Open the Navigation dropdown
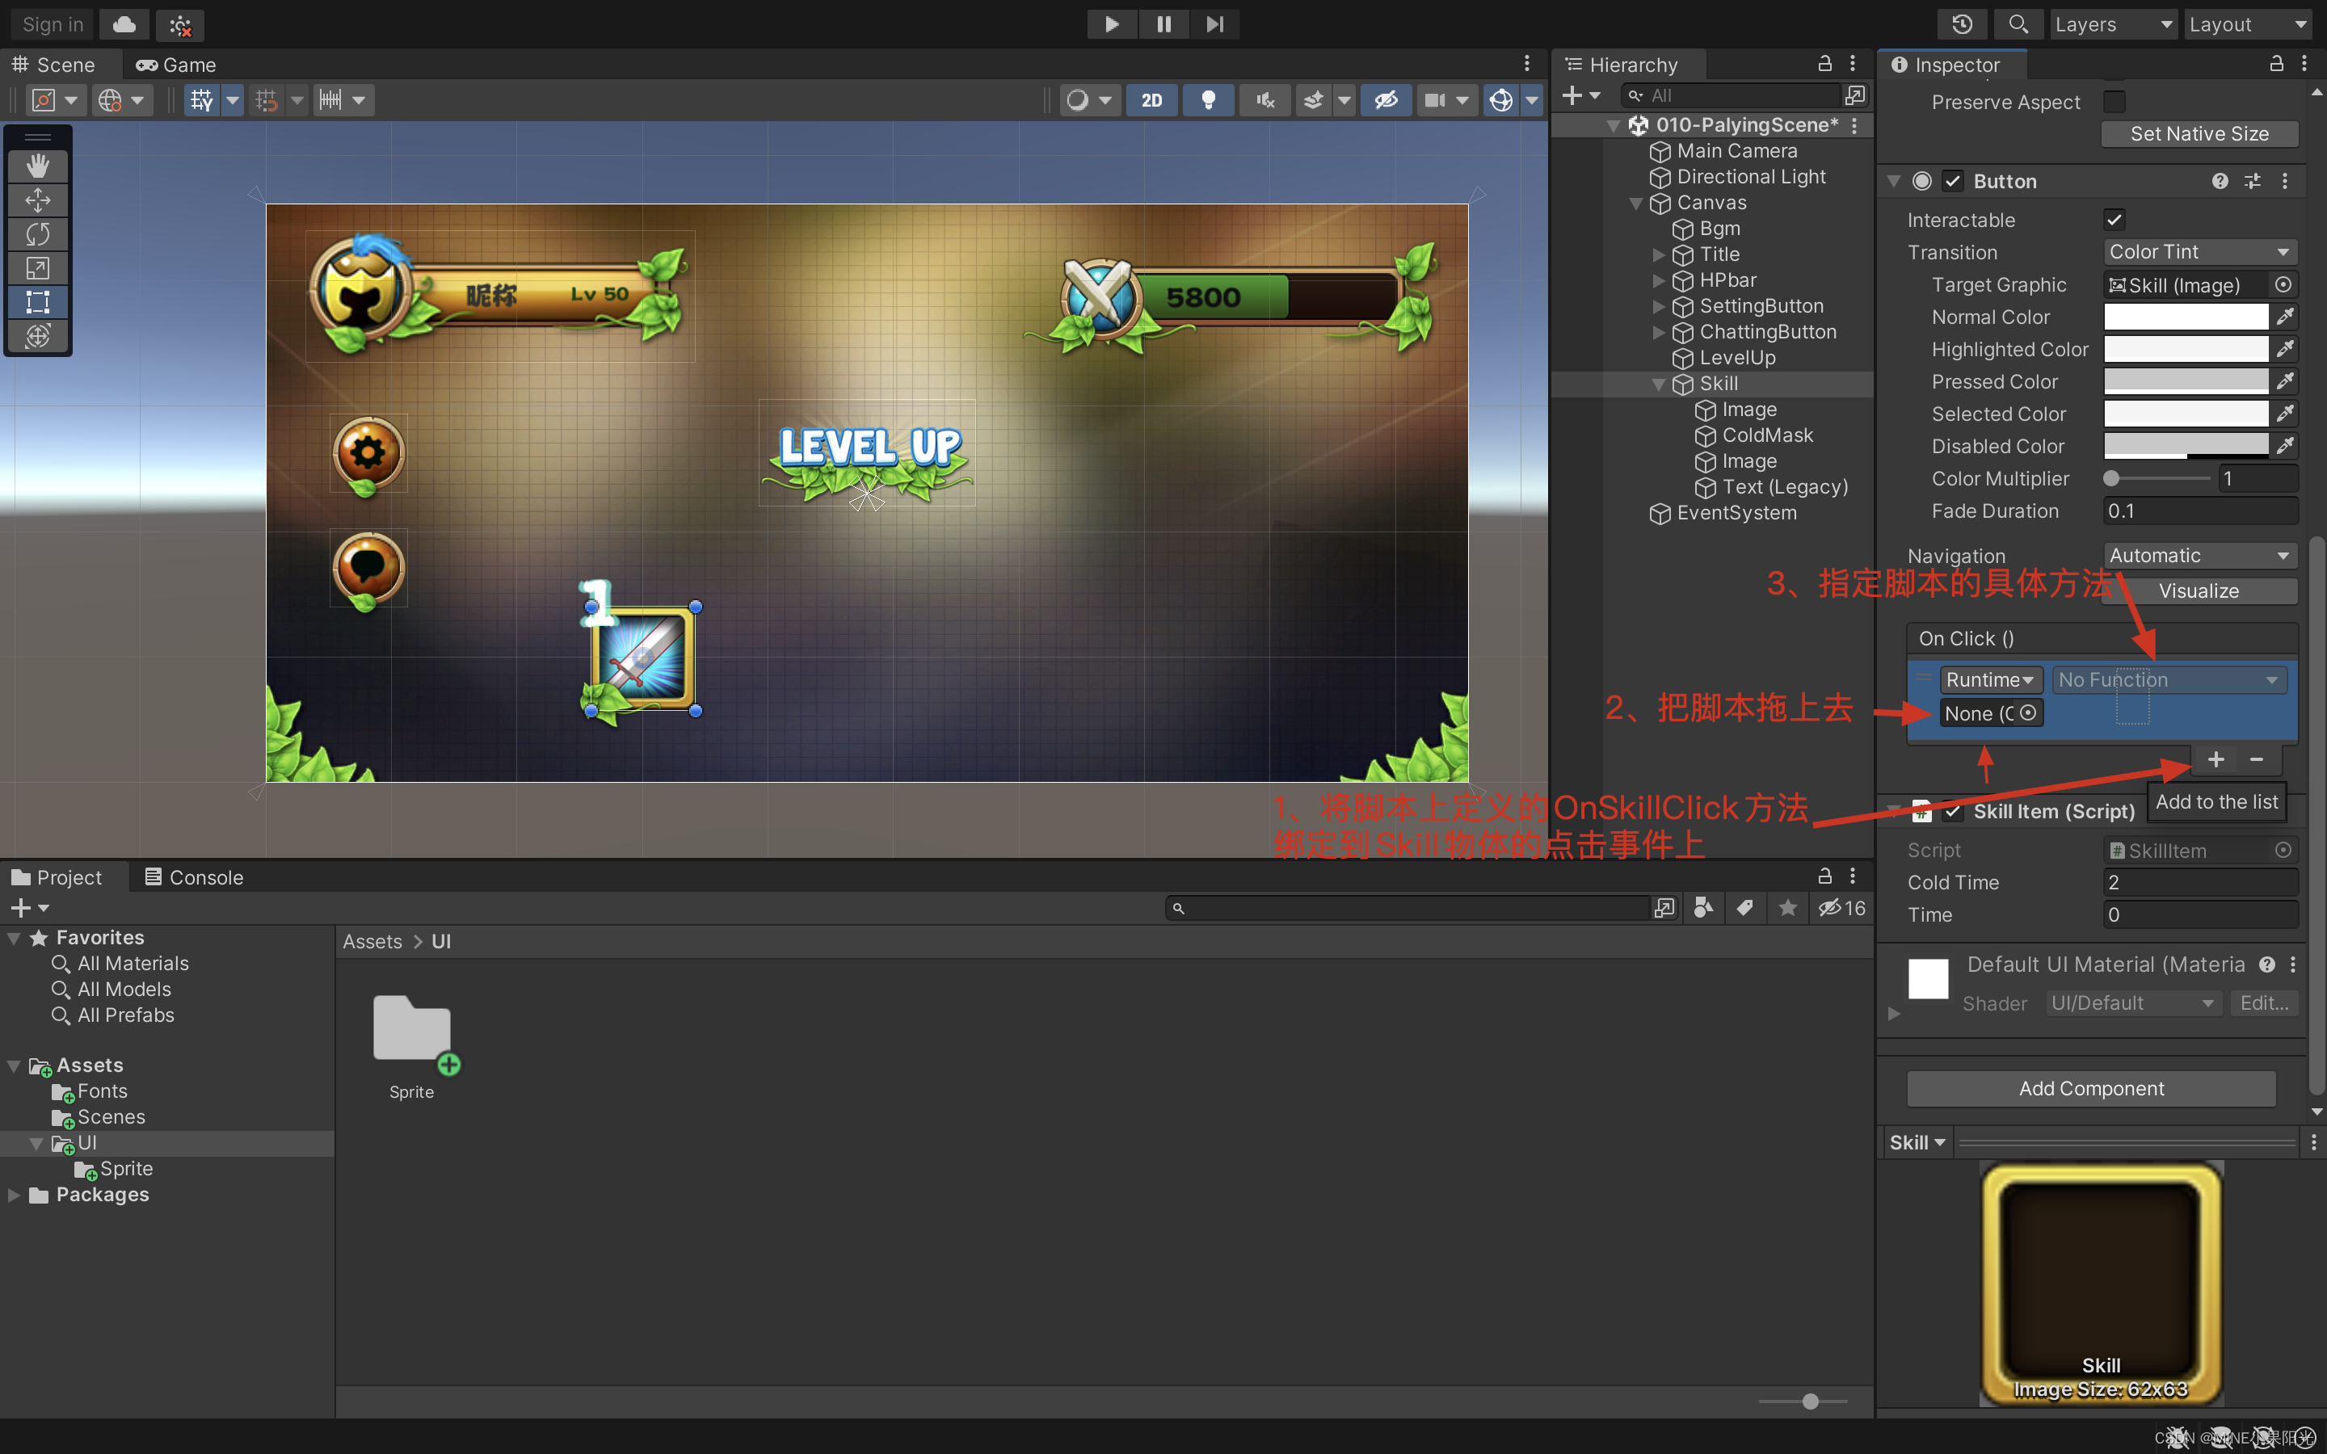The width and height of the screenshot is (2327, 1454). point(2200,556)
